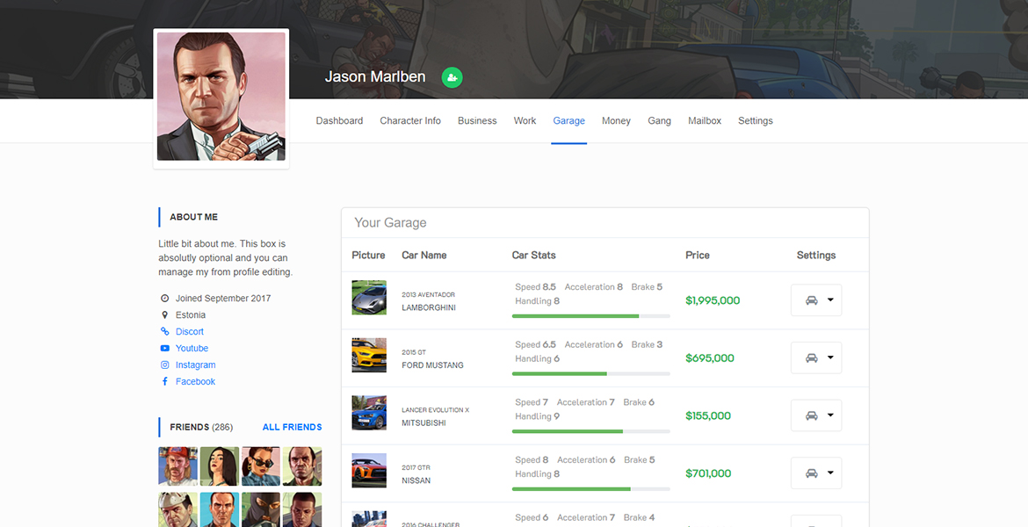This screenshot has height=527, width=1028.
Task: Open the Dashboard tab
Action: click(x=340, y=120)
